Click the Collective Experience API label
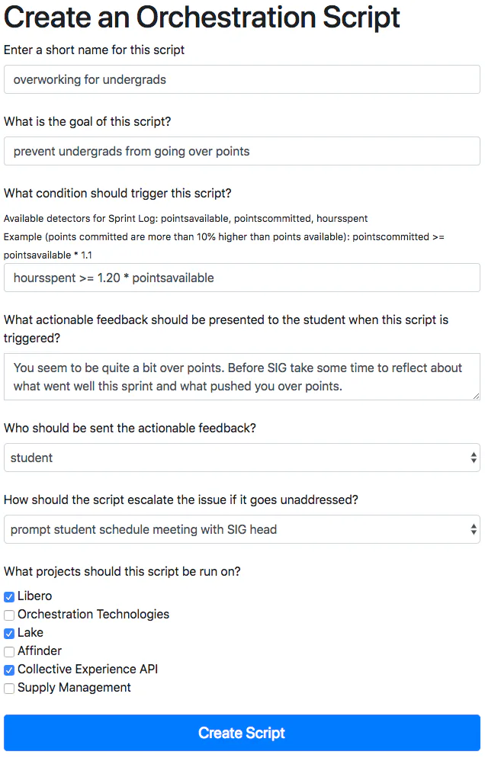 88,669
